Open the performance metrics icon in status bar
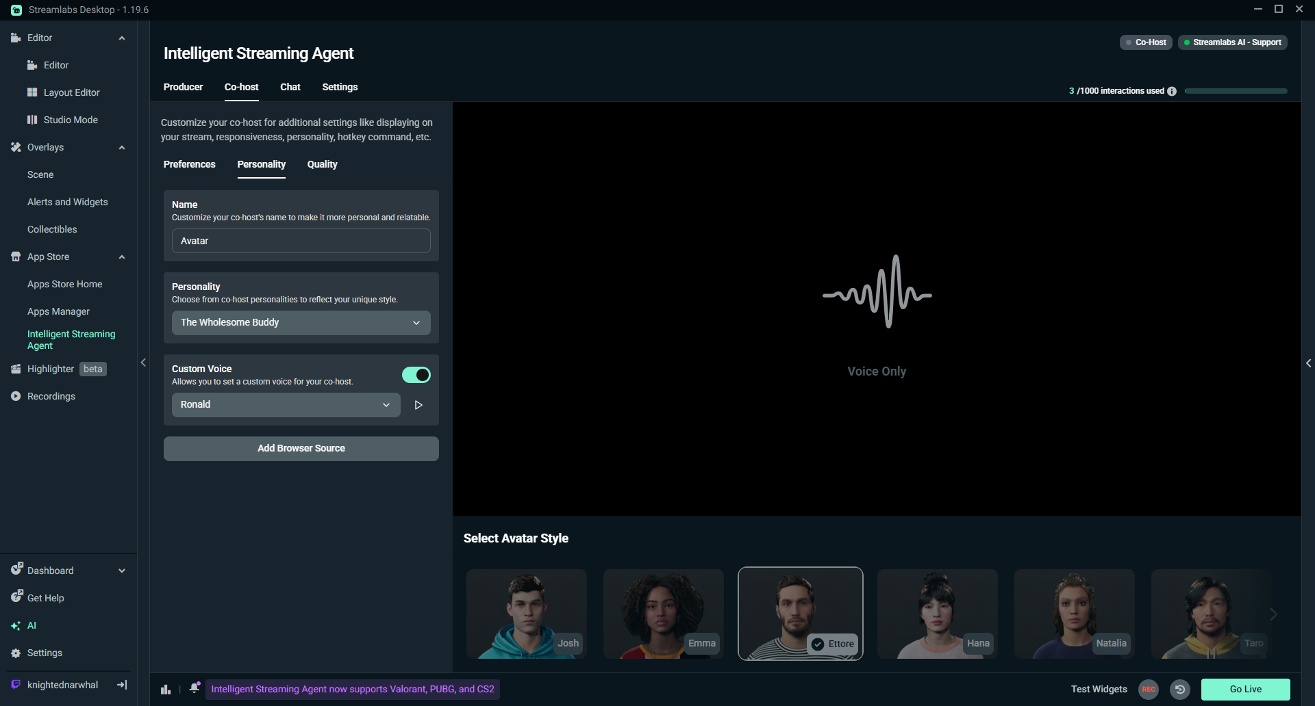The image size is (1315, 706). (165, 690)
